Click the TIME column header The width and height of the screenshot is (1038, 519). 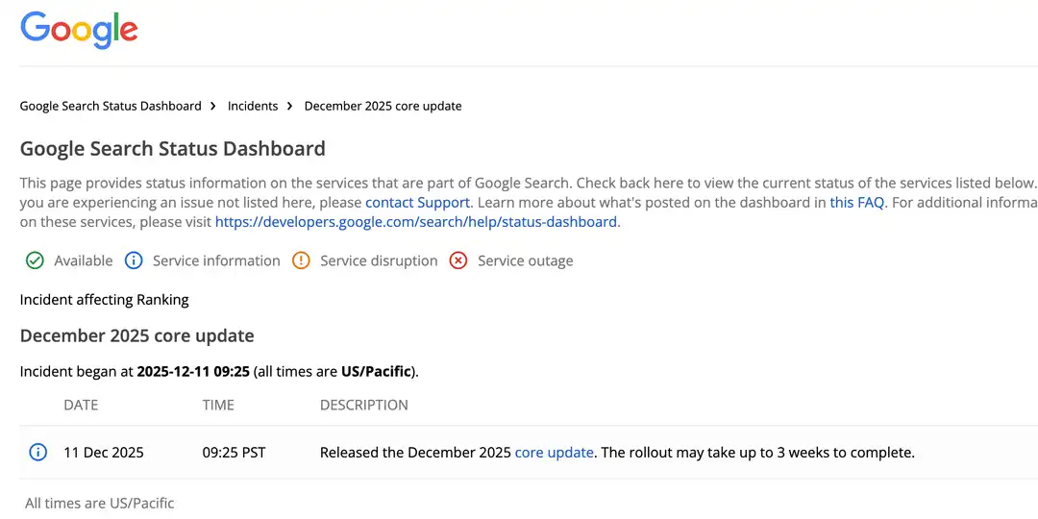click(x=218, y=405)
